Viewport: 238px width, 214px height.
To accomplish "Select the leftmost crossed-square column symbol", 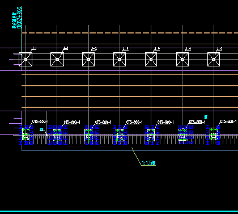I will click(x=25, y=60).
